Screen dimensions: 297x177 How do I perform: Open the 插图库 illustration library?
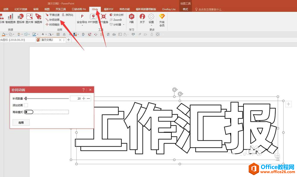38,18
